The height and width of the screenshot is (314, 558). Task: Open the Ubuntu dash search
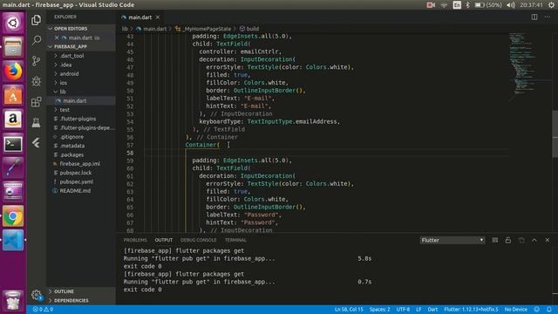(13, 23)
